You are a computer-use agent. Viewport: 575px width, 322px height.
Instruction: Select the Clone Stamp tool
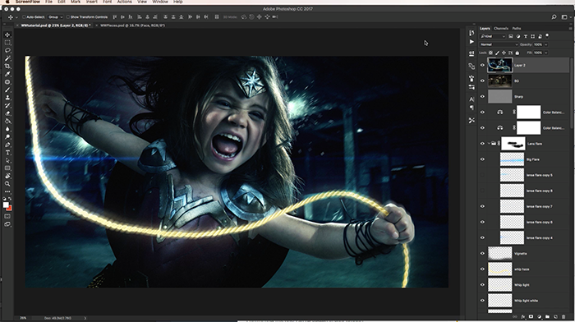click(7, 98)
